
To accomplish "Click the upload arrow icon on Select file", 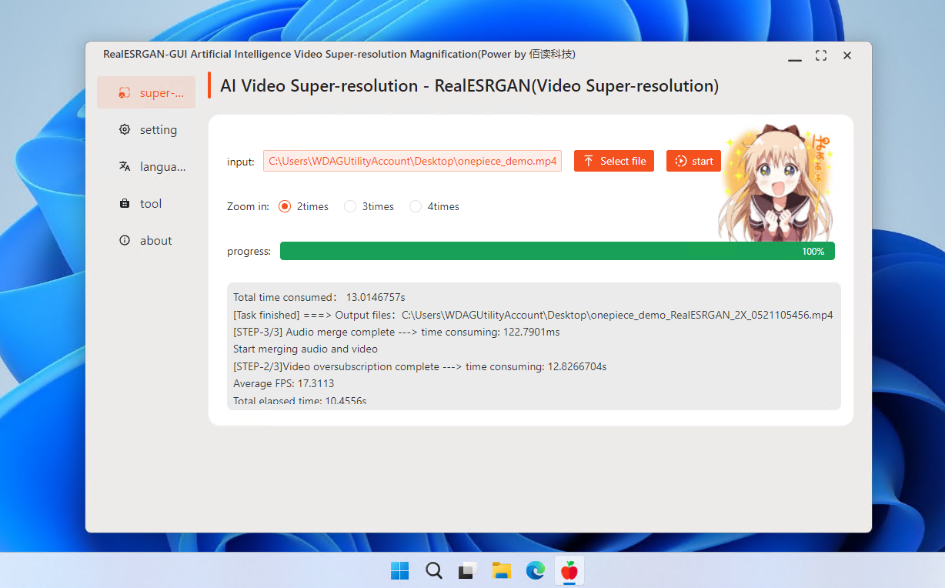I will tap(589, 161).
